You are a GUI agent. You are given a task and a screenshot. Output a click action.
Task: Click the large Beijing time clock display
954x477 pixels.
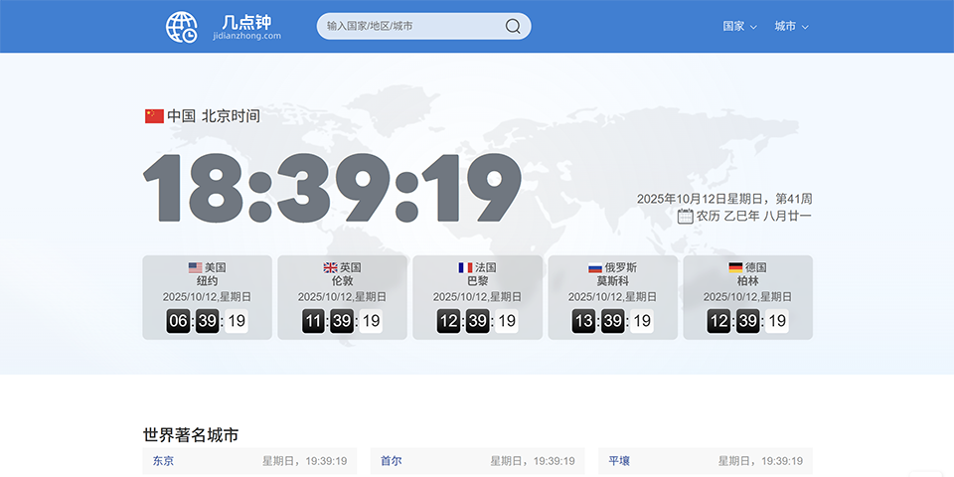(332, 188)
